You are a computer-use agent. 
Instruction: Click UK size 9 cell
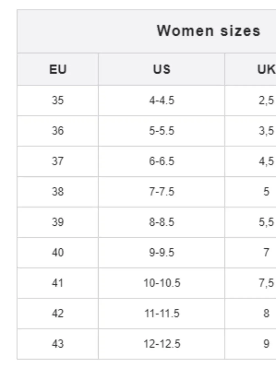point(251,344)
